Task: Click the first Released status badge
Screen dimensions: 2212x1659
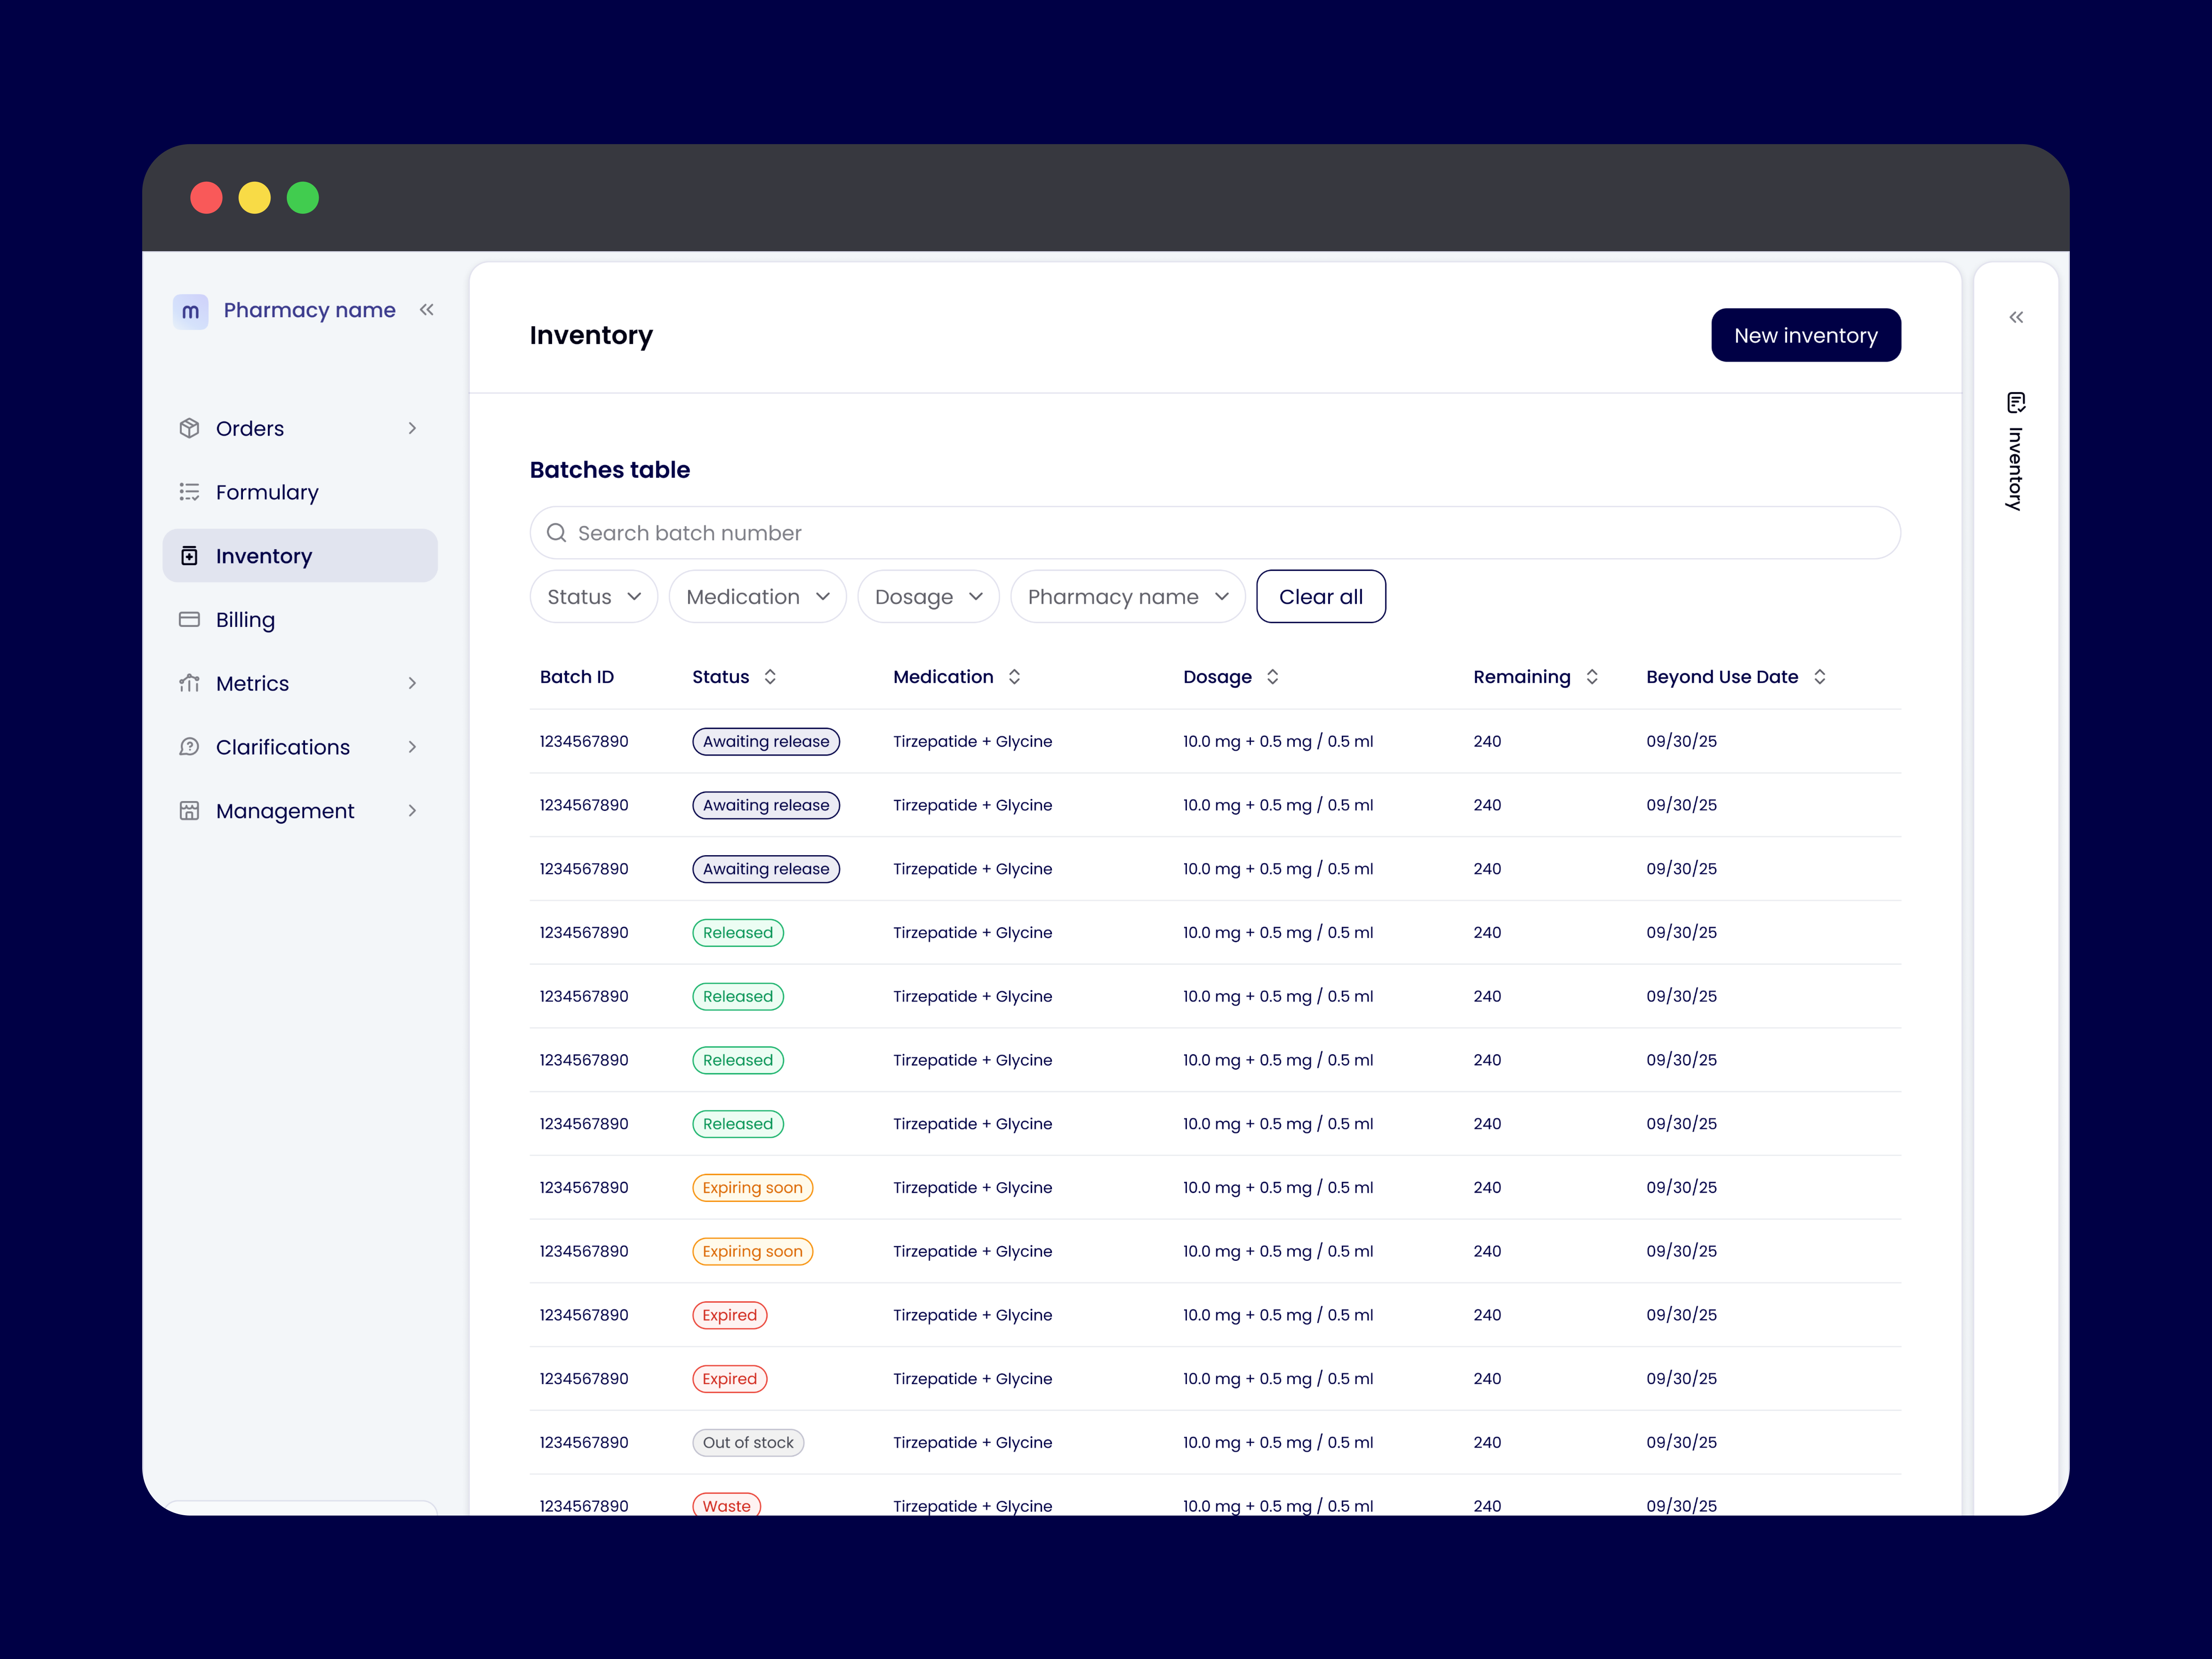Action: point(738,933)
